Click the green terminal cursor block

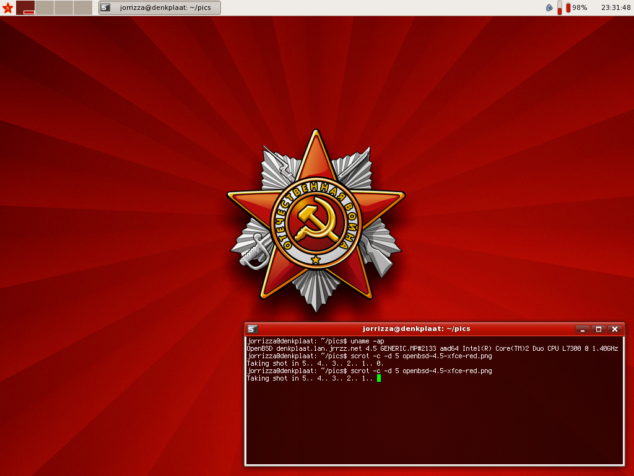(379, 378)
